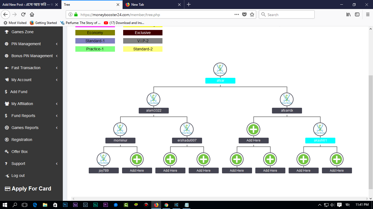Screen dimensions: 373x209
Task: Open the Games Zone menu item
Action: pos(22,32)
